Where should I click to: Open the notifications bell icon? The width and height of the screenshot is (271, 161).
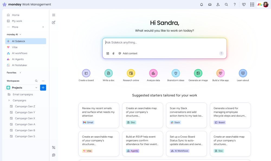201,5
